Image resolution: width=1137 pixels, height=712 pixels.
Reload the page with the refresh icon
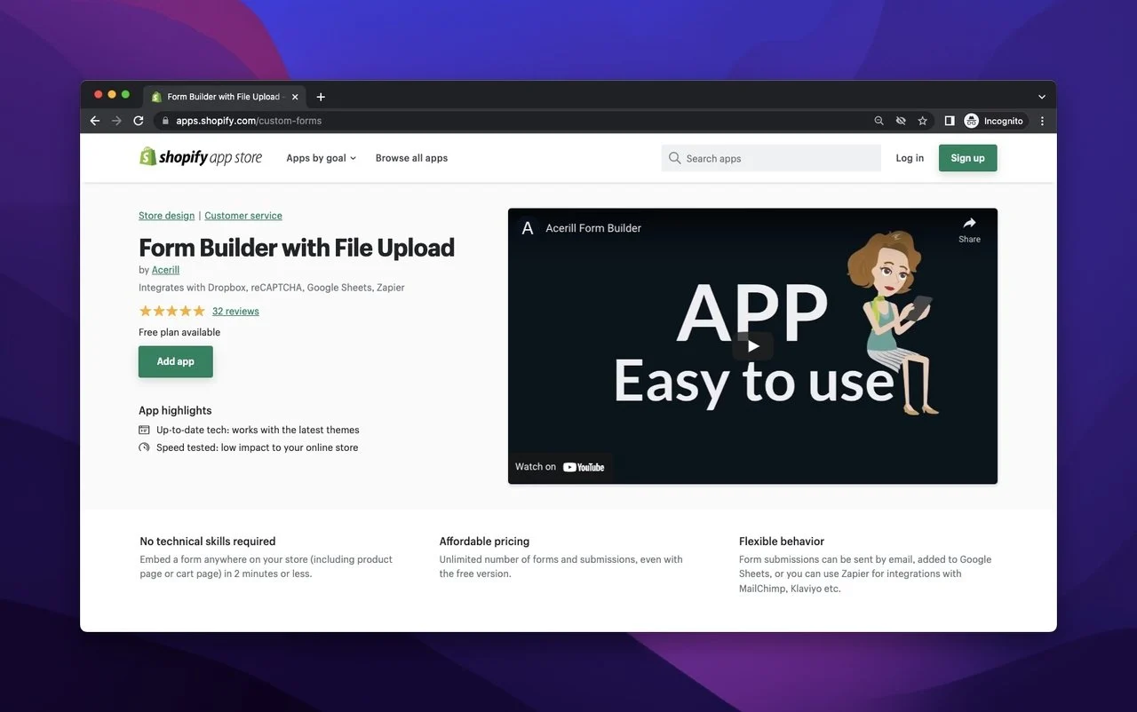click(139, 121)
